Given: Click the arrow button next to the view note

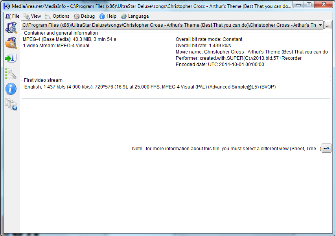Looking at the screenshot, I should (327, 148).
